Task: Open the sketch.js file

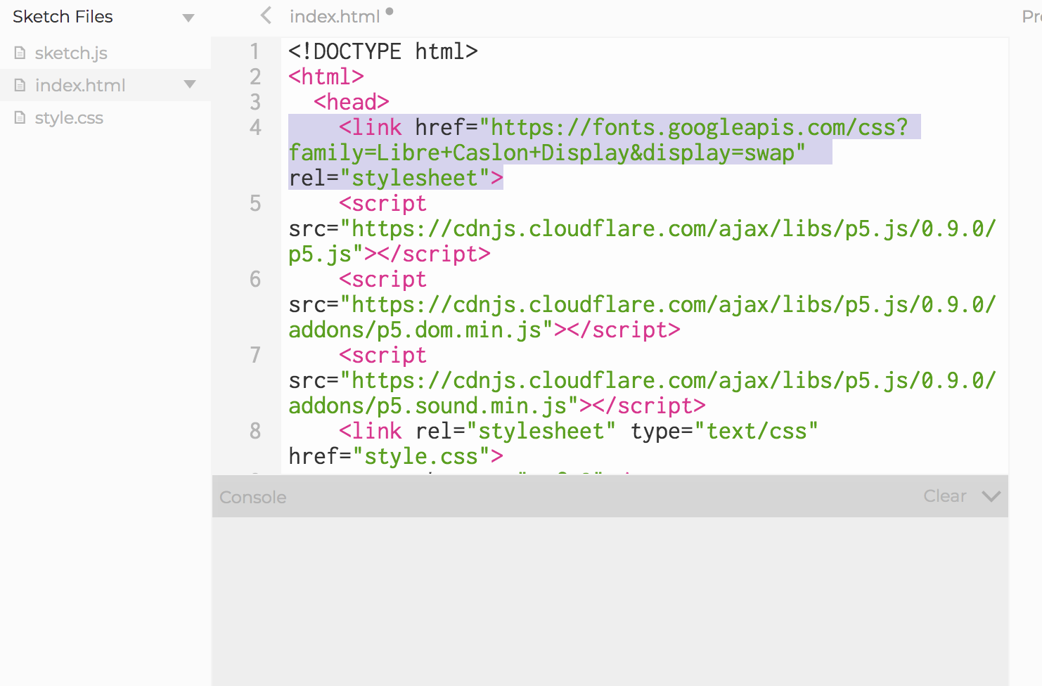Action: (x=71, y=53)
